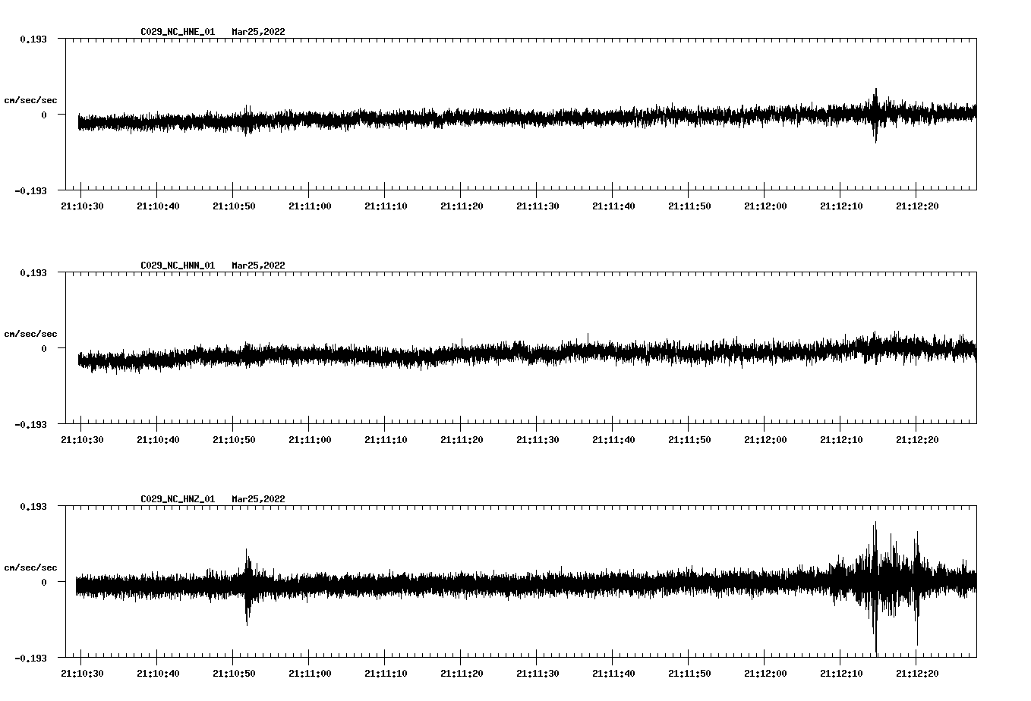The image size is (1031, 701).
Task: Click the C029_NC_HNE_01 channel title
Action: [x=178, y=32]
